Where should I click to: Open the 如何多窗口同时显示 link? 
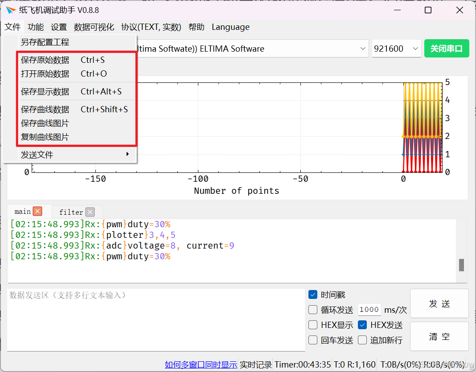click(201, 364)
